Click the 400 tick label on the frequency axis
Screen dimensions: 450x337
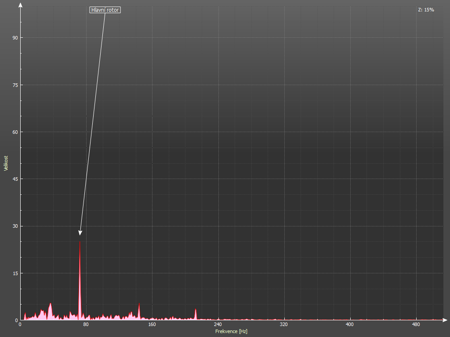[350, 325]
